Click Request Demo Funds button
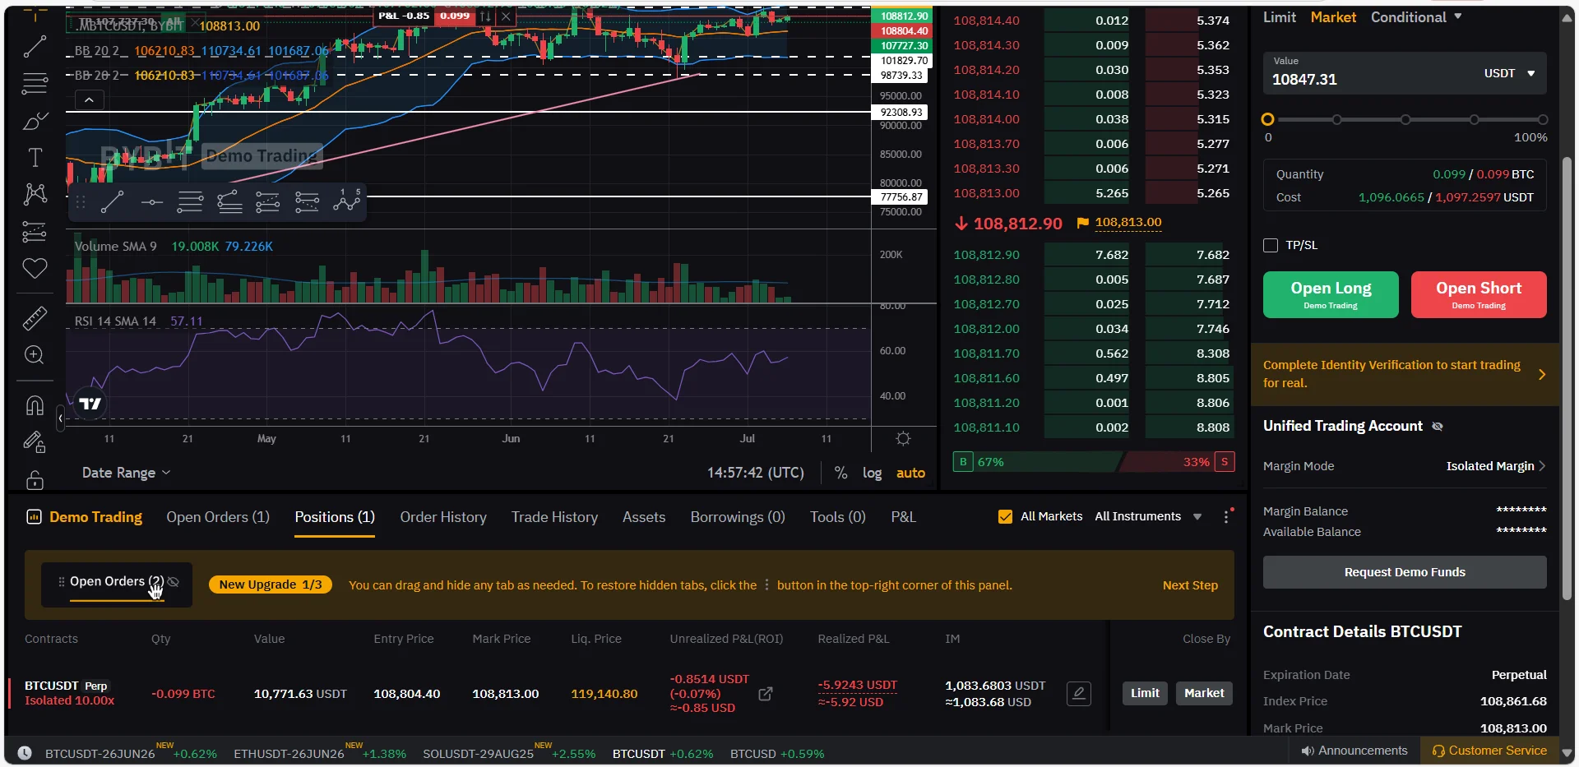The image size is (1579, 767). point(1405,572)
